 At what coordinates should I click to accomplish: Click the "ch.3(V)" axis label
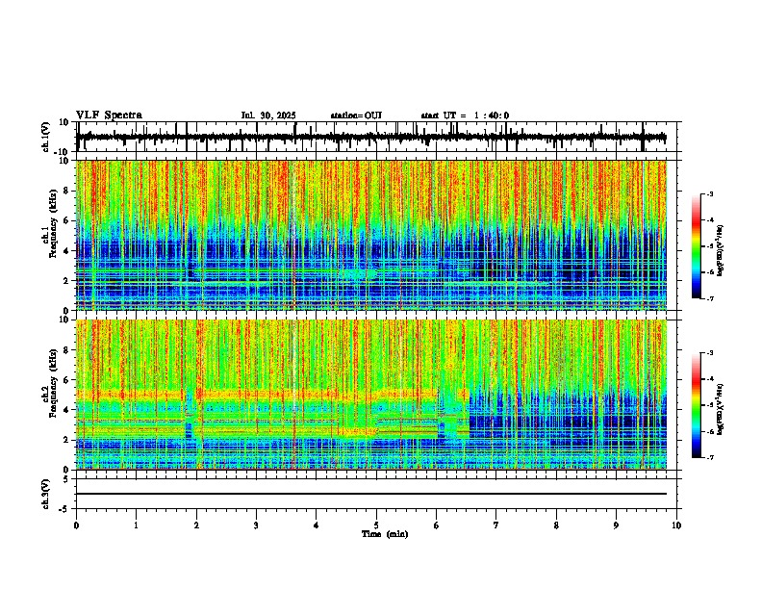46,494
